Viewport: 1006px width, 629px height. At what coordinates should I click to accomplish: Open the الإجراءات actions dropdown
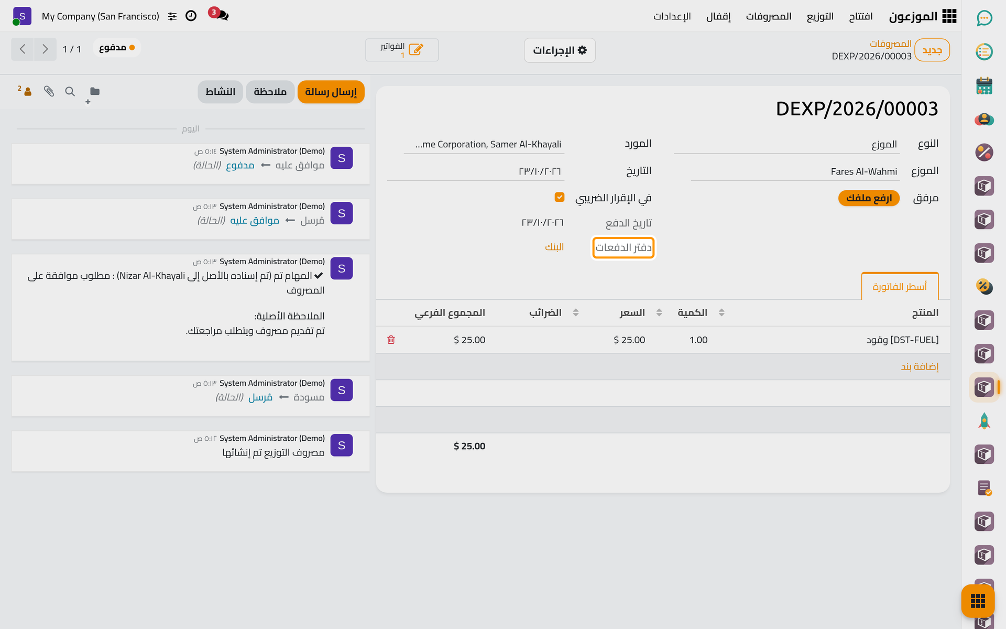click(560, 50)
